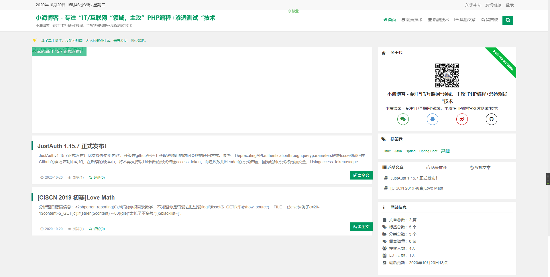Image resolution: width=550 pixels, height=277 pixels.
Task: Select the 其他 tag
Action: 445,151
